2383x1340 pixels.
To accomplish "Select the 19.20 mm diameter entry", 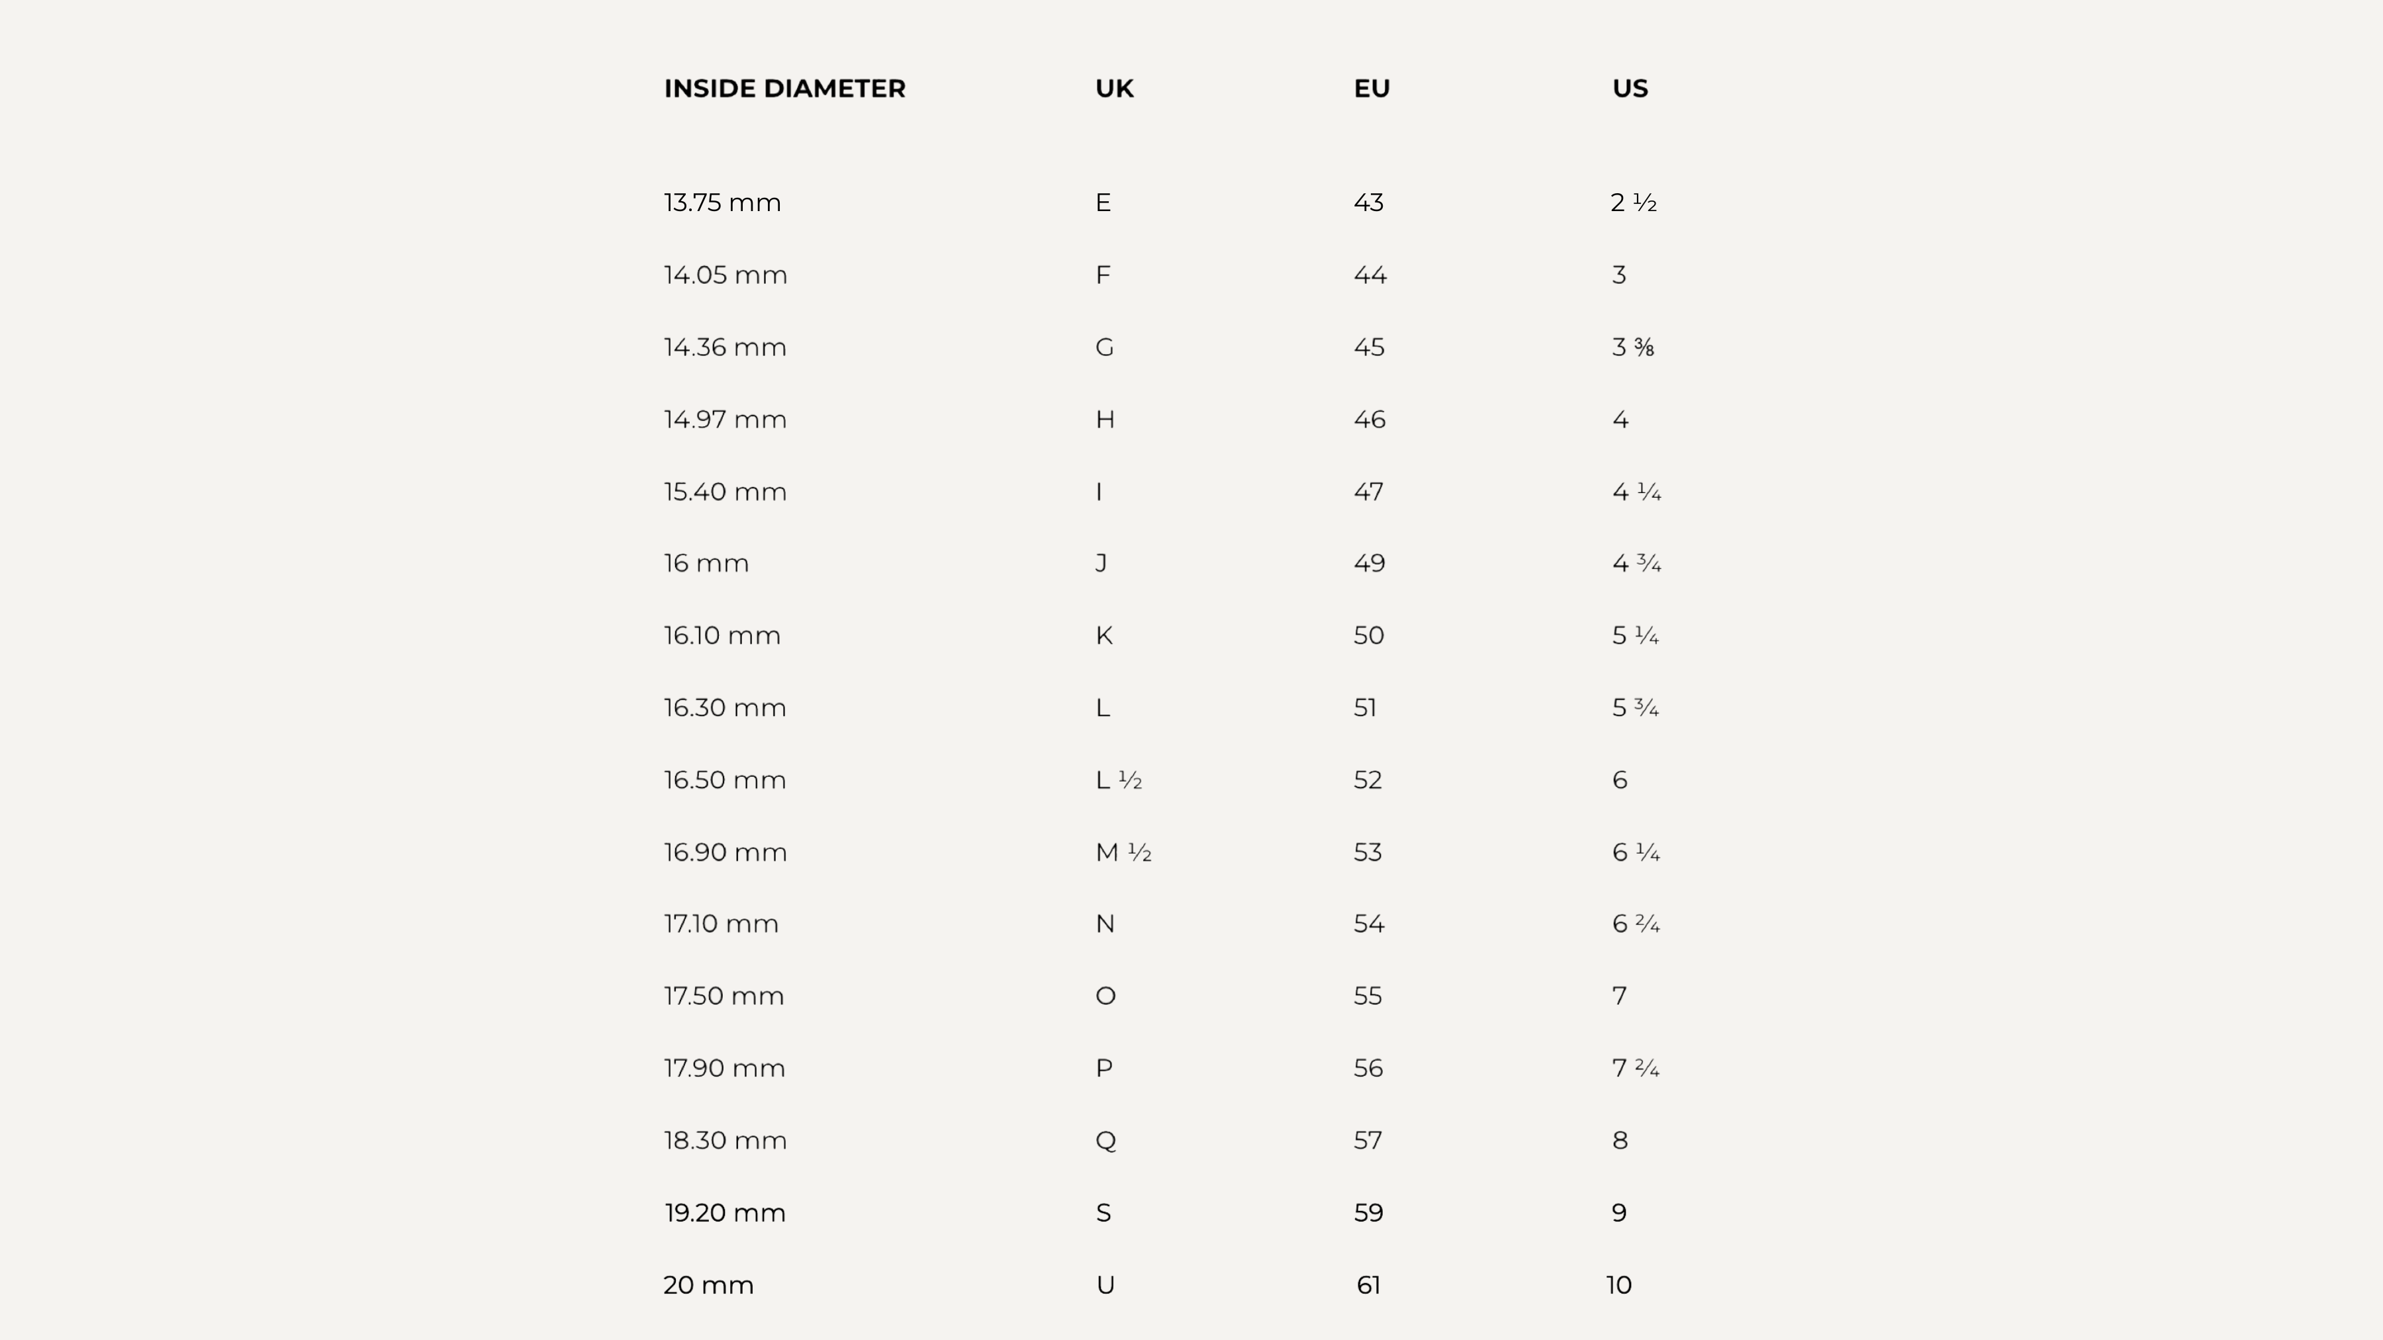I will click(x=724, y=1214).
